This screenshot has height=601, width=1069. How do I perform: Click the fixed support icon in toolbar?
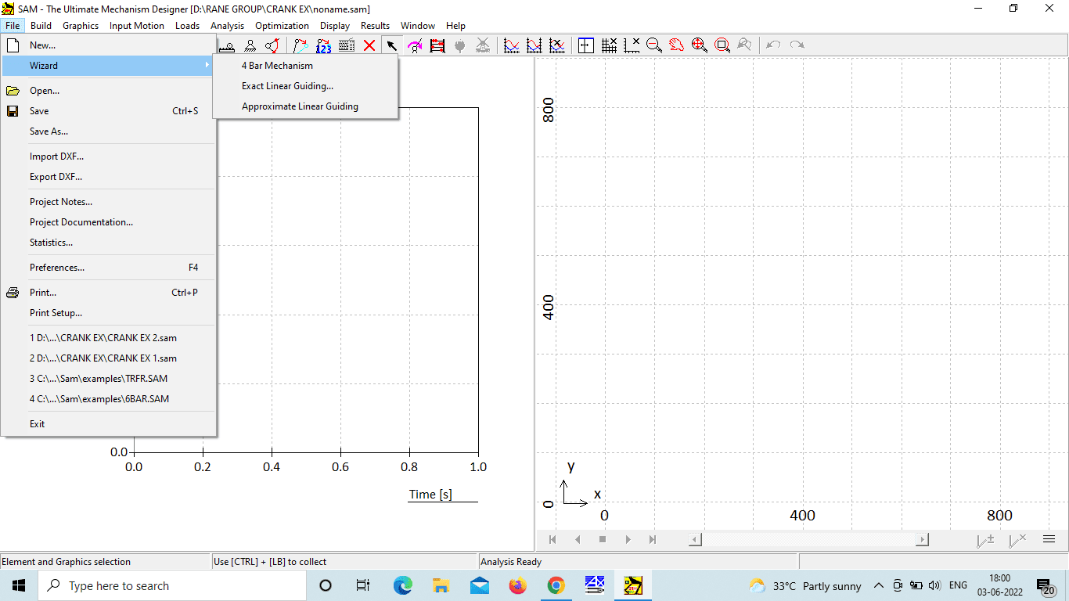coord(250,45)
